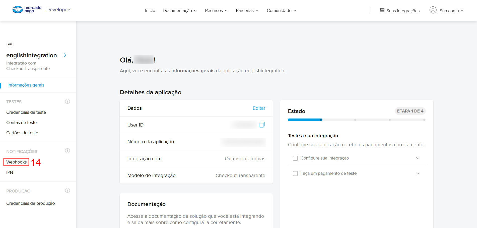Open the IPN notifications page
477x228 pixels.
click(x=10, y=172)
